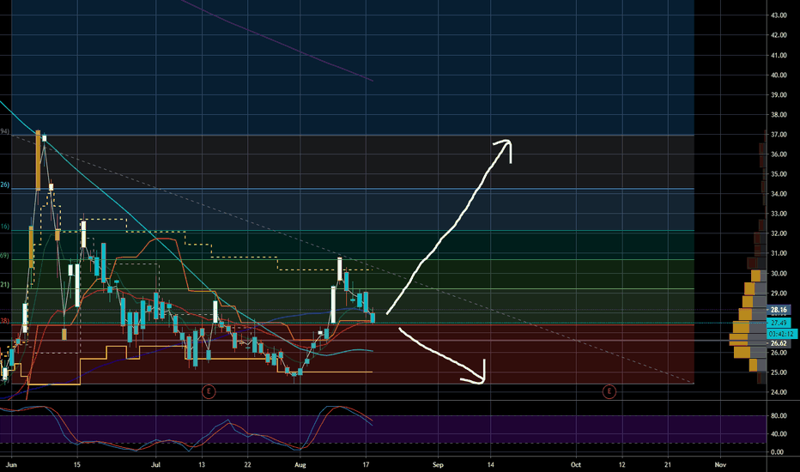This screenshot has width=800, height=472.
Task: Click the 33.00 price axis label
Action: pos(779,214)
